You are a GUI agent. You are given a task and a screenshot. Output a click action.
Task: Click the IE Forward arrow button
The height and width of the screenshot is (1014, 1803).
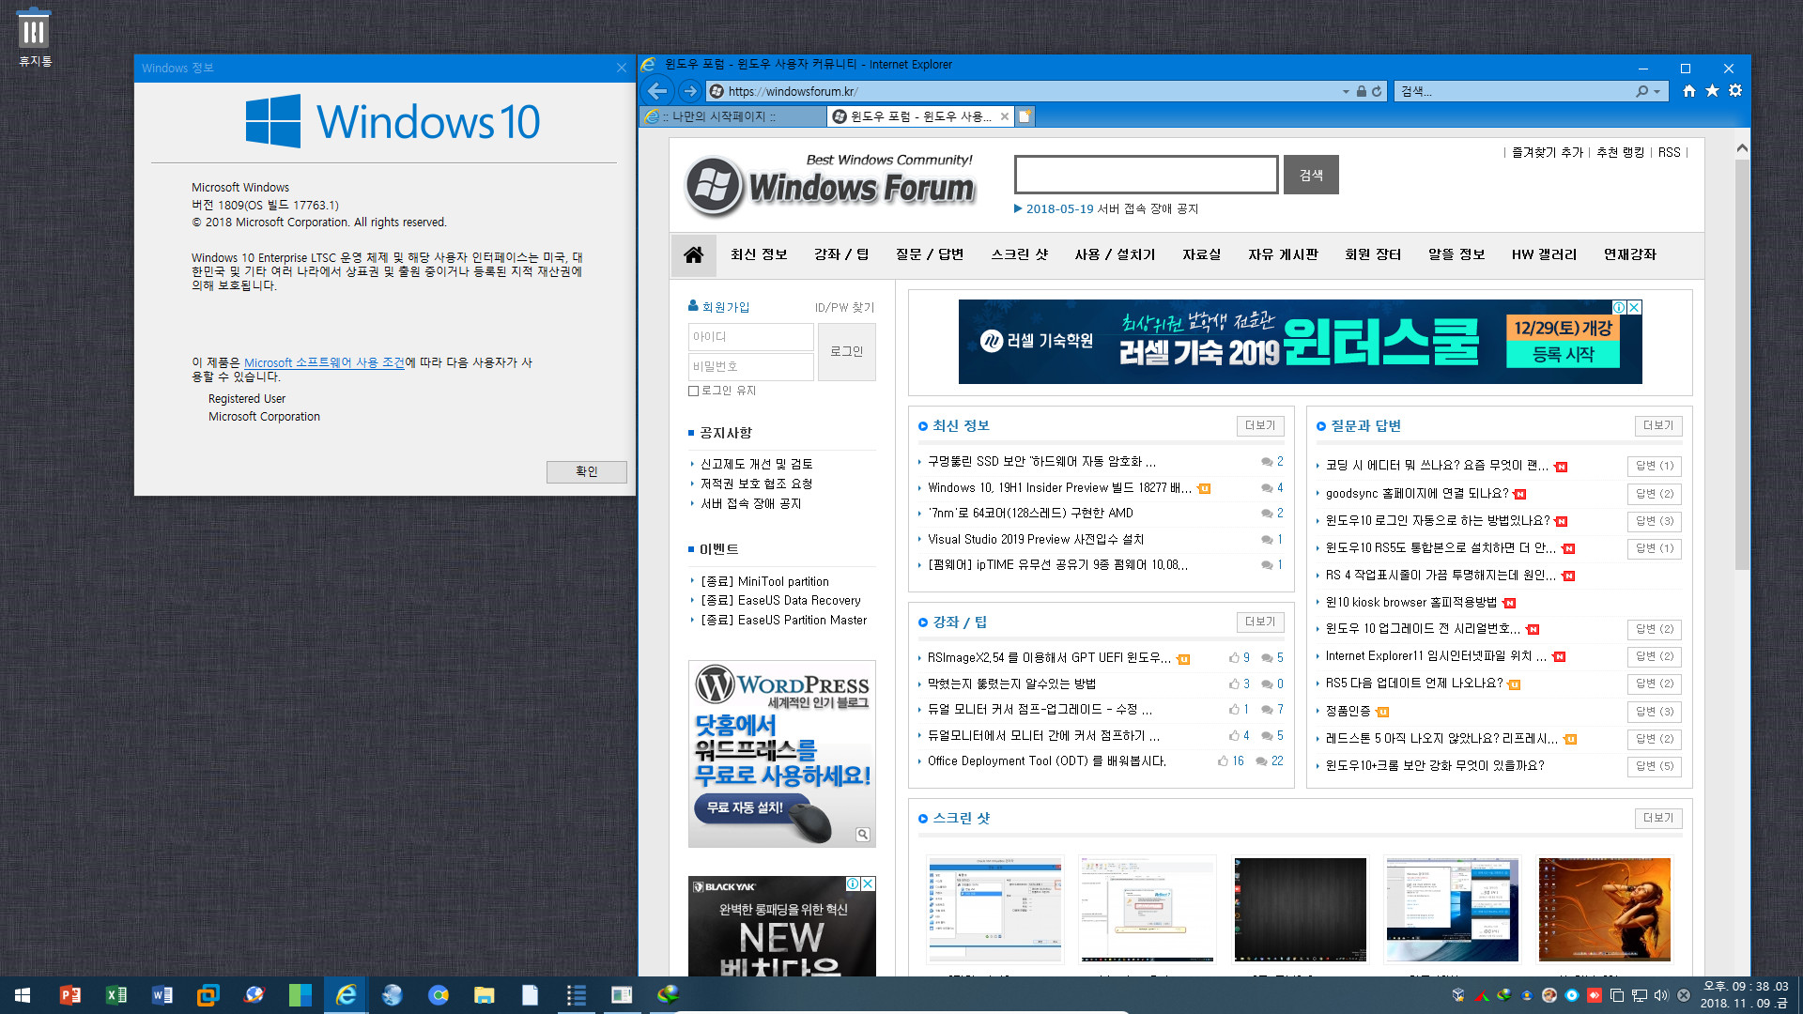[x=690, y=91]
